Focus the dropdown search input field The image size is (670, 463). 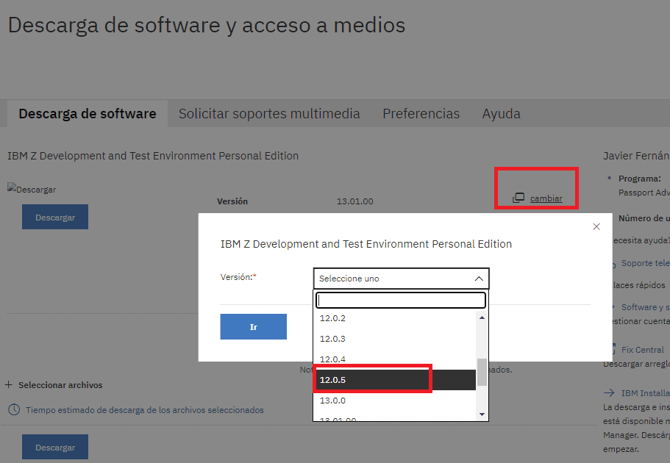click(x=401, y=300)
